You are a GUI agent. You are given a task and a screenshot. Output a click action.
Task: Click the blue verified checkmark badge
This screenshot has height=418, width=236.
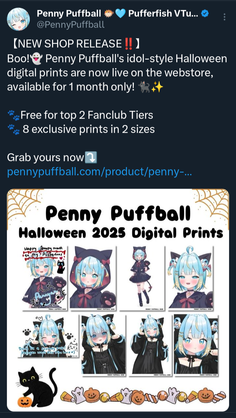tap(205, 14)
